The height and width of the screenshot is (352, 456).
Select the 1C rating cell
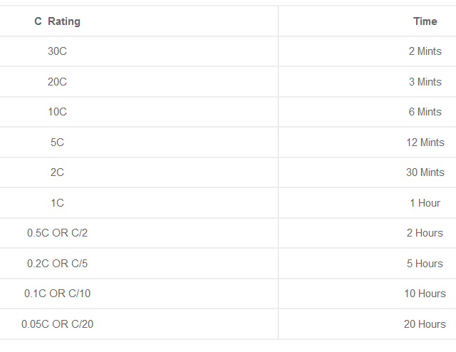(x=57, y=203)
